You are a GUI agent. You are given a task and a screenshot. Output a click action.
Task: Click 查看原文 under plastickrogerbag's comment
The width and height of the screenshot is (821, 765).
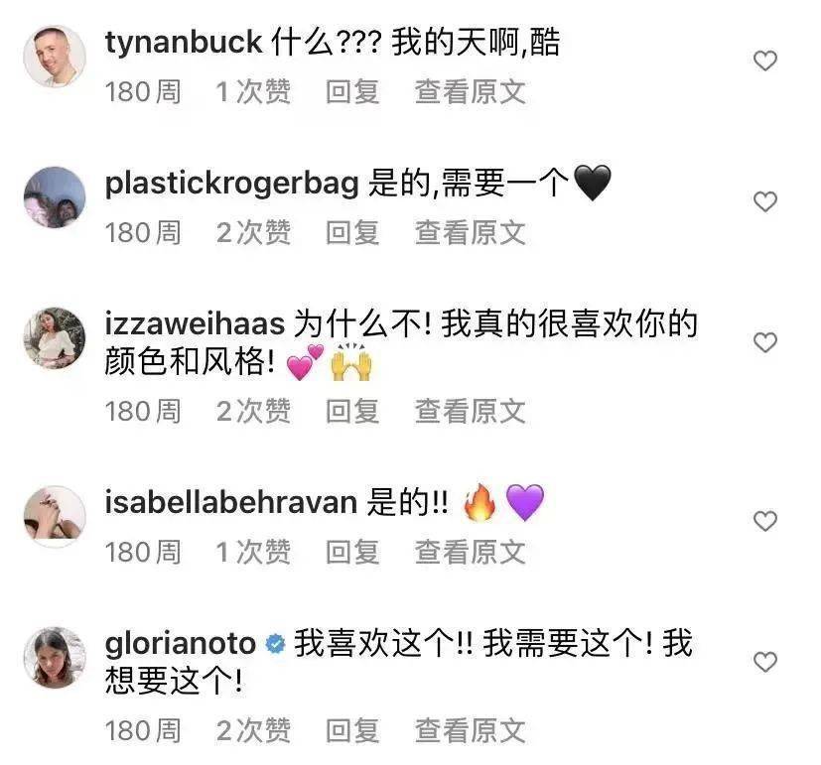pos(471,233)
